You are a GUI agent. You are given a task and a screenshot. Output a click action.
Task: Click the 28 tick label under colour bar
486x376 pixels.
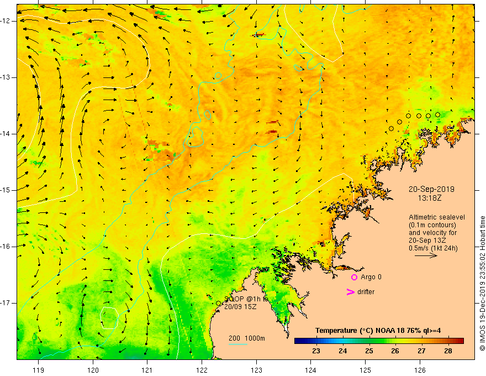[x=448, y=351]
